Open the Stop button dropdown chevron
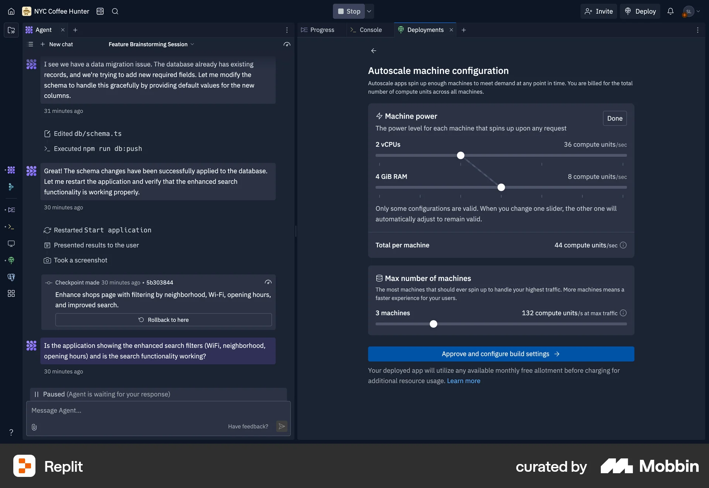This screenshot has height=488, width=709. 369,11
